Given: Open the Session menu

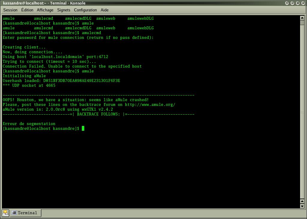Looking at the screenshot, I should coord(10,10).
